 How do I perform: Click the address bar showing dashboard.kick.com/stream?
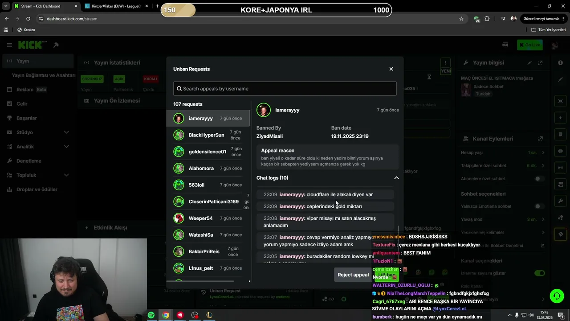coord(249,19)
